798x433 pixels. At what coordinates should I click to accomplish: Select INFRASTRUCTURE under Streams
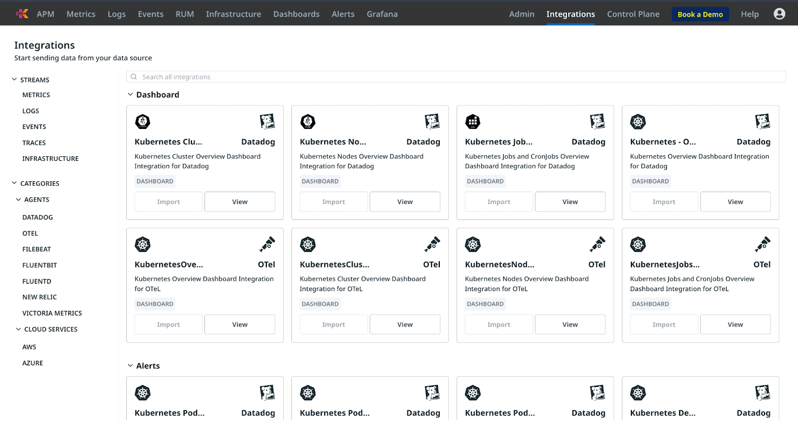pos(50,158)
